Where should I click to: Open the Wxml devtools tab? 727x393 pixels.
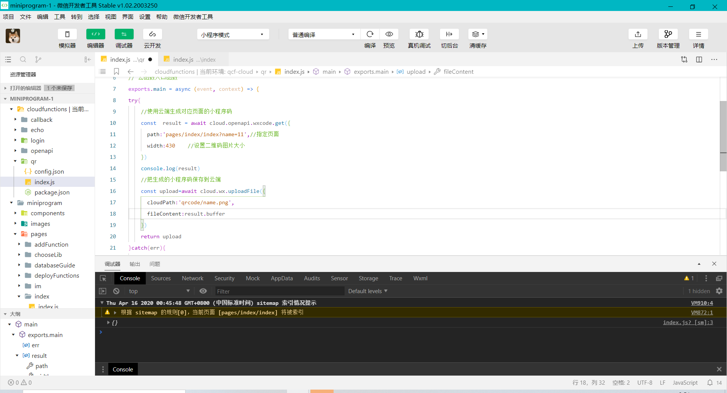[420, 278]
